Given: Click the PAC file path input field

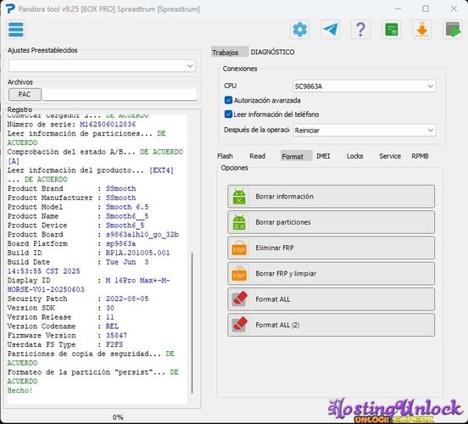Looking at the screenshot, I should 120,94.
